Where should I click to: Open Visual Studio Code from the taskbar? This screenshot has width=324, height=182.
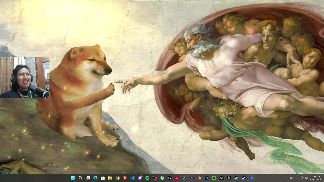click(132, 178)
